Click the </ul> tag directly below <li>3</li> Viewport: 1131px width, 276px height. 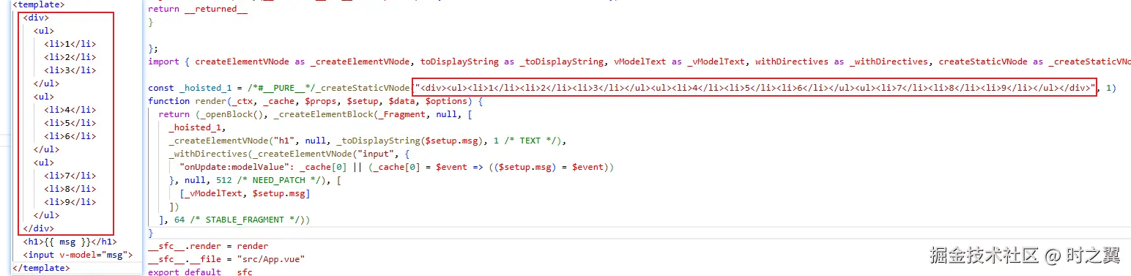46,83
